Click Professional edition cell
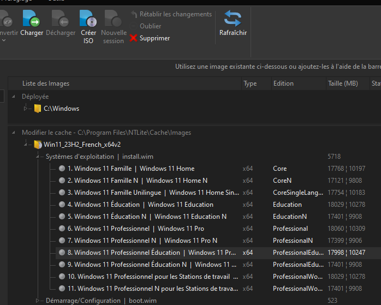This screenshot has height=305, width=381. click(290, 229)
